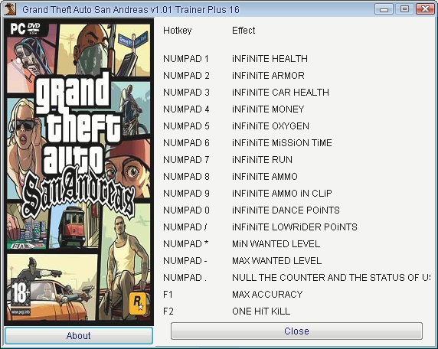
Task: Click the 'NUMPAD .' hotkey label
Action: tap(185, 278)
